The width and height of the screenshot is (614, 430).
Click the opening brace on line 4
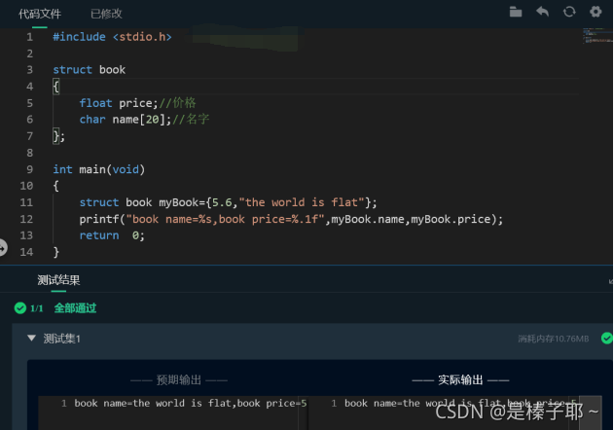click(56, 87)
